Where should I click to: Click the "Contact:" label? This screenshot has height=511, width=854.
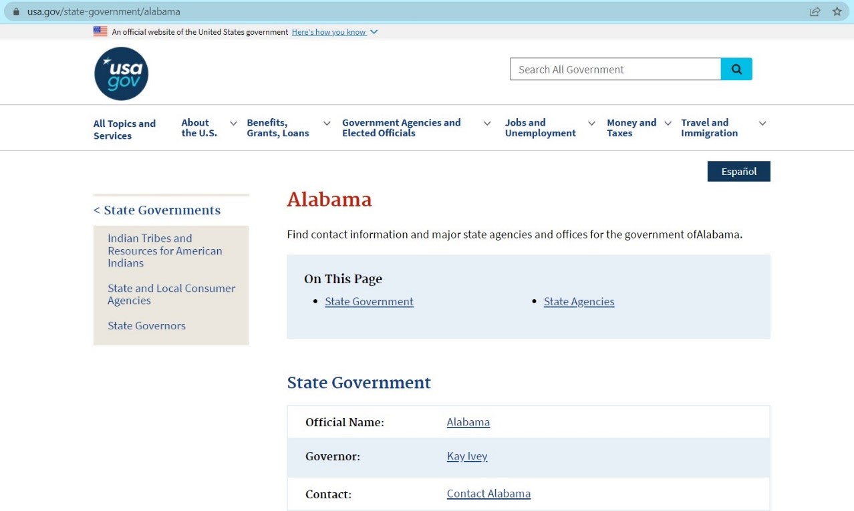(x=328, y=494)
